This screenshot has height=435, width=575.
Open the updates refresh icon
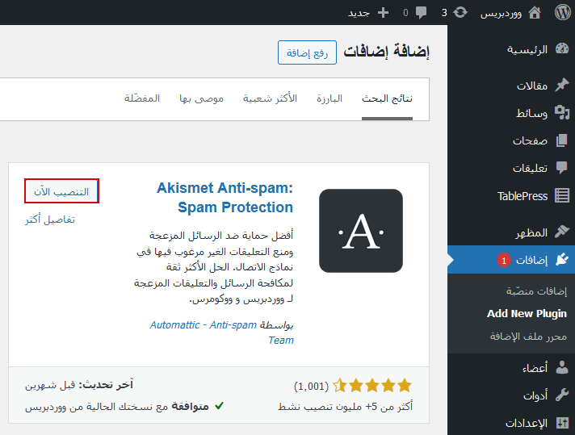coord(460,13)
